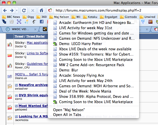The image size is (158, 125).
Task: Open Most Wanted Safari 5 Extensions thread
Action: (x=33, y=106)
